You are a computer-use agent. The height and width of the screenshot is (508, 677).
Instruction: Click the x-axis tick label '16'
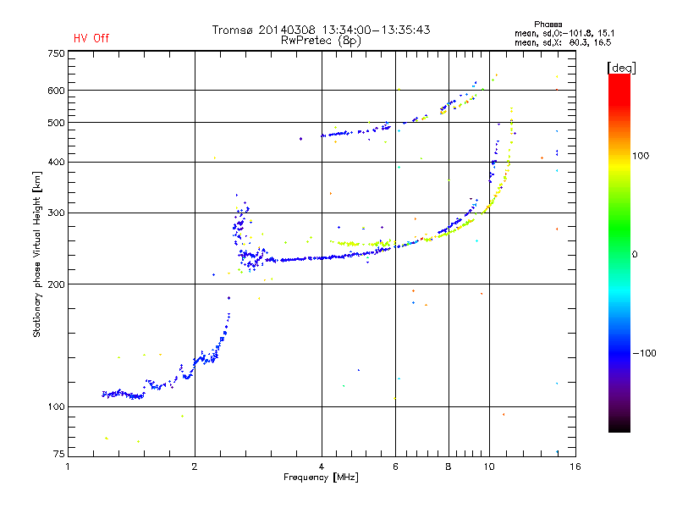[575, 467]
